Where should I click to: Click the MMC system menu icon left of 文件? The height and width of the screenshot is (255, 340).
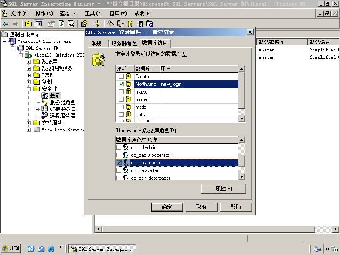4,14
